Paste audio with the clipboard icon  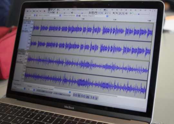[96, 13]
